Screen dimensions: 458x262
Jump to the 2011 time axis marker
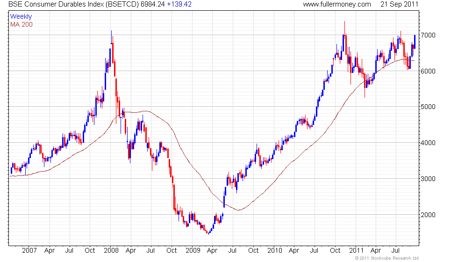click(x=357, y=250)
